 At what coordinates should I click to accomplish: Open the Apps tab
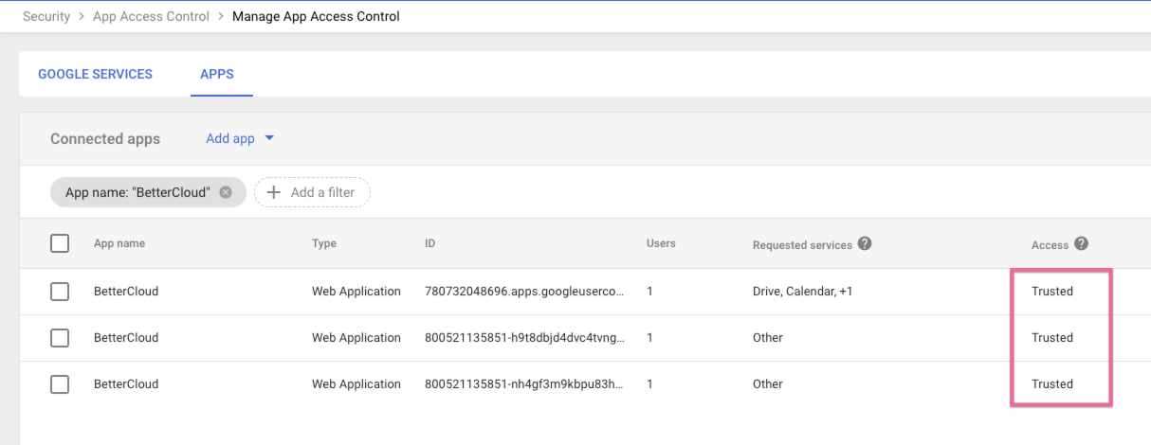pos(217,74)
